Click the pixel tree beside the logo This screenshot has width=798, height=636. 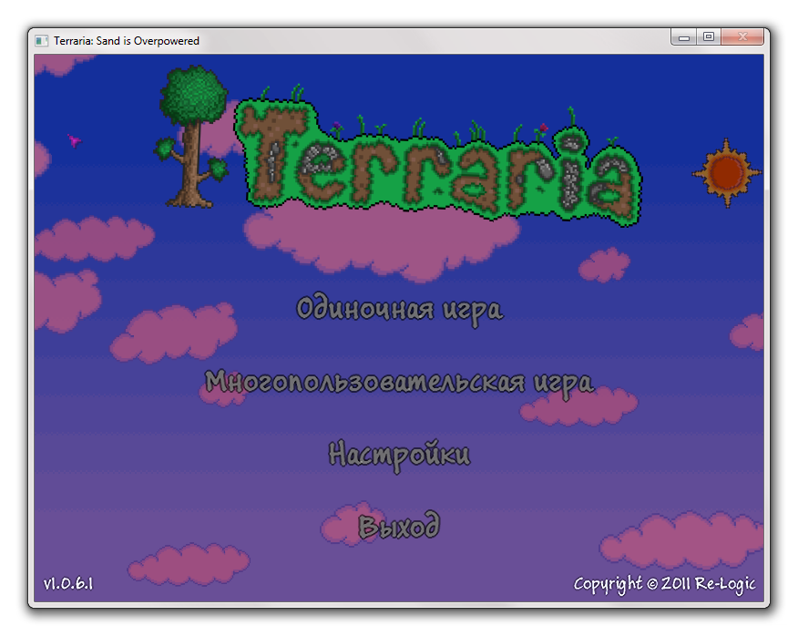[x=192, y=137]
